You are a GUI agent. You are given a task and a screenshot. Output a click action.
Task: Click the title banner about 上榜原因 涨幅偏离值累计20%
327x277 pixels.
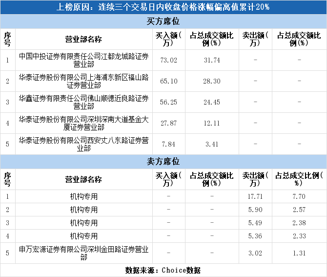tap(163, 7)
